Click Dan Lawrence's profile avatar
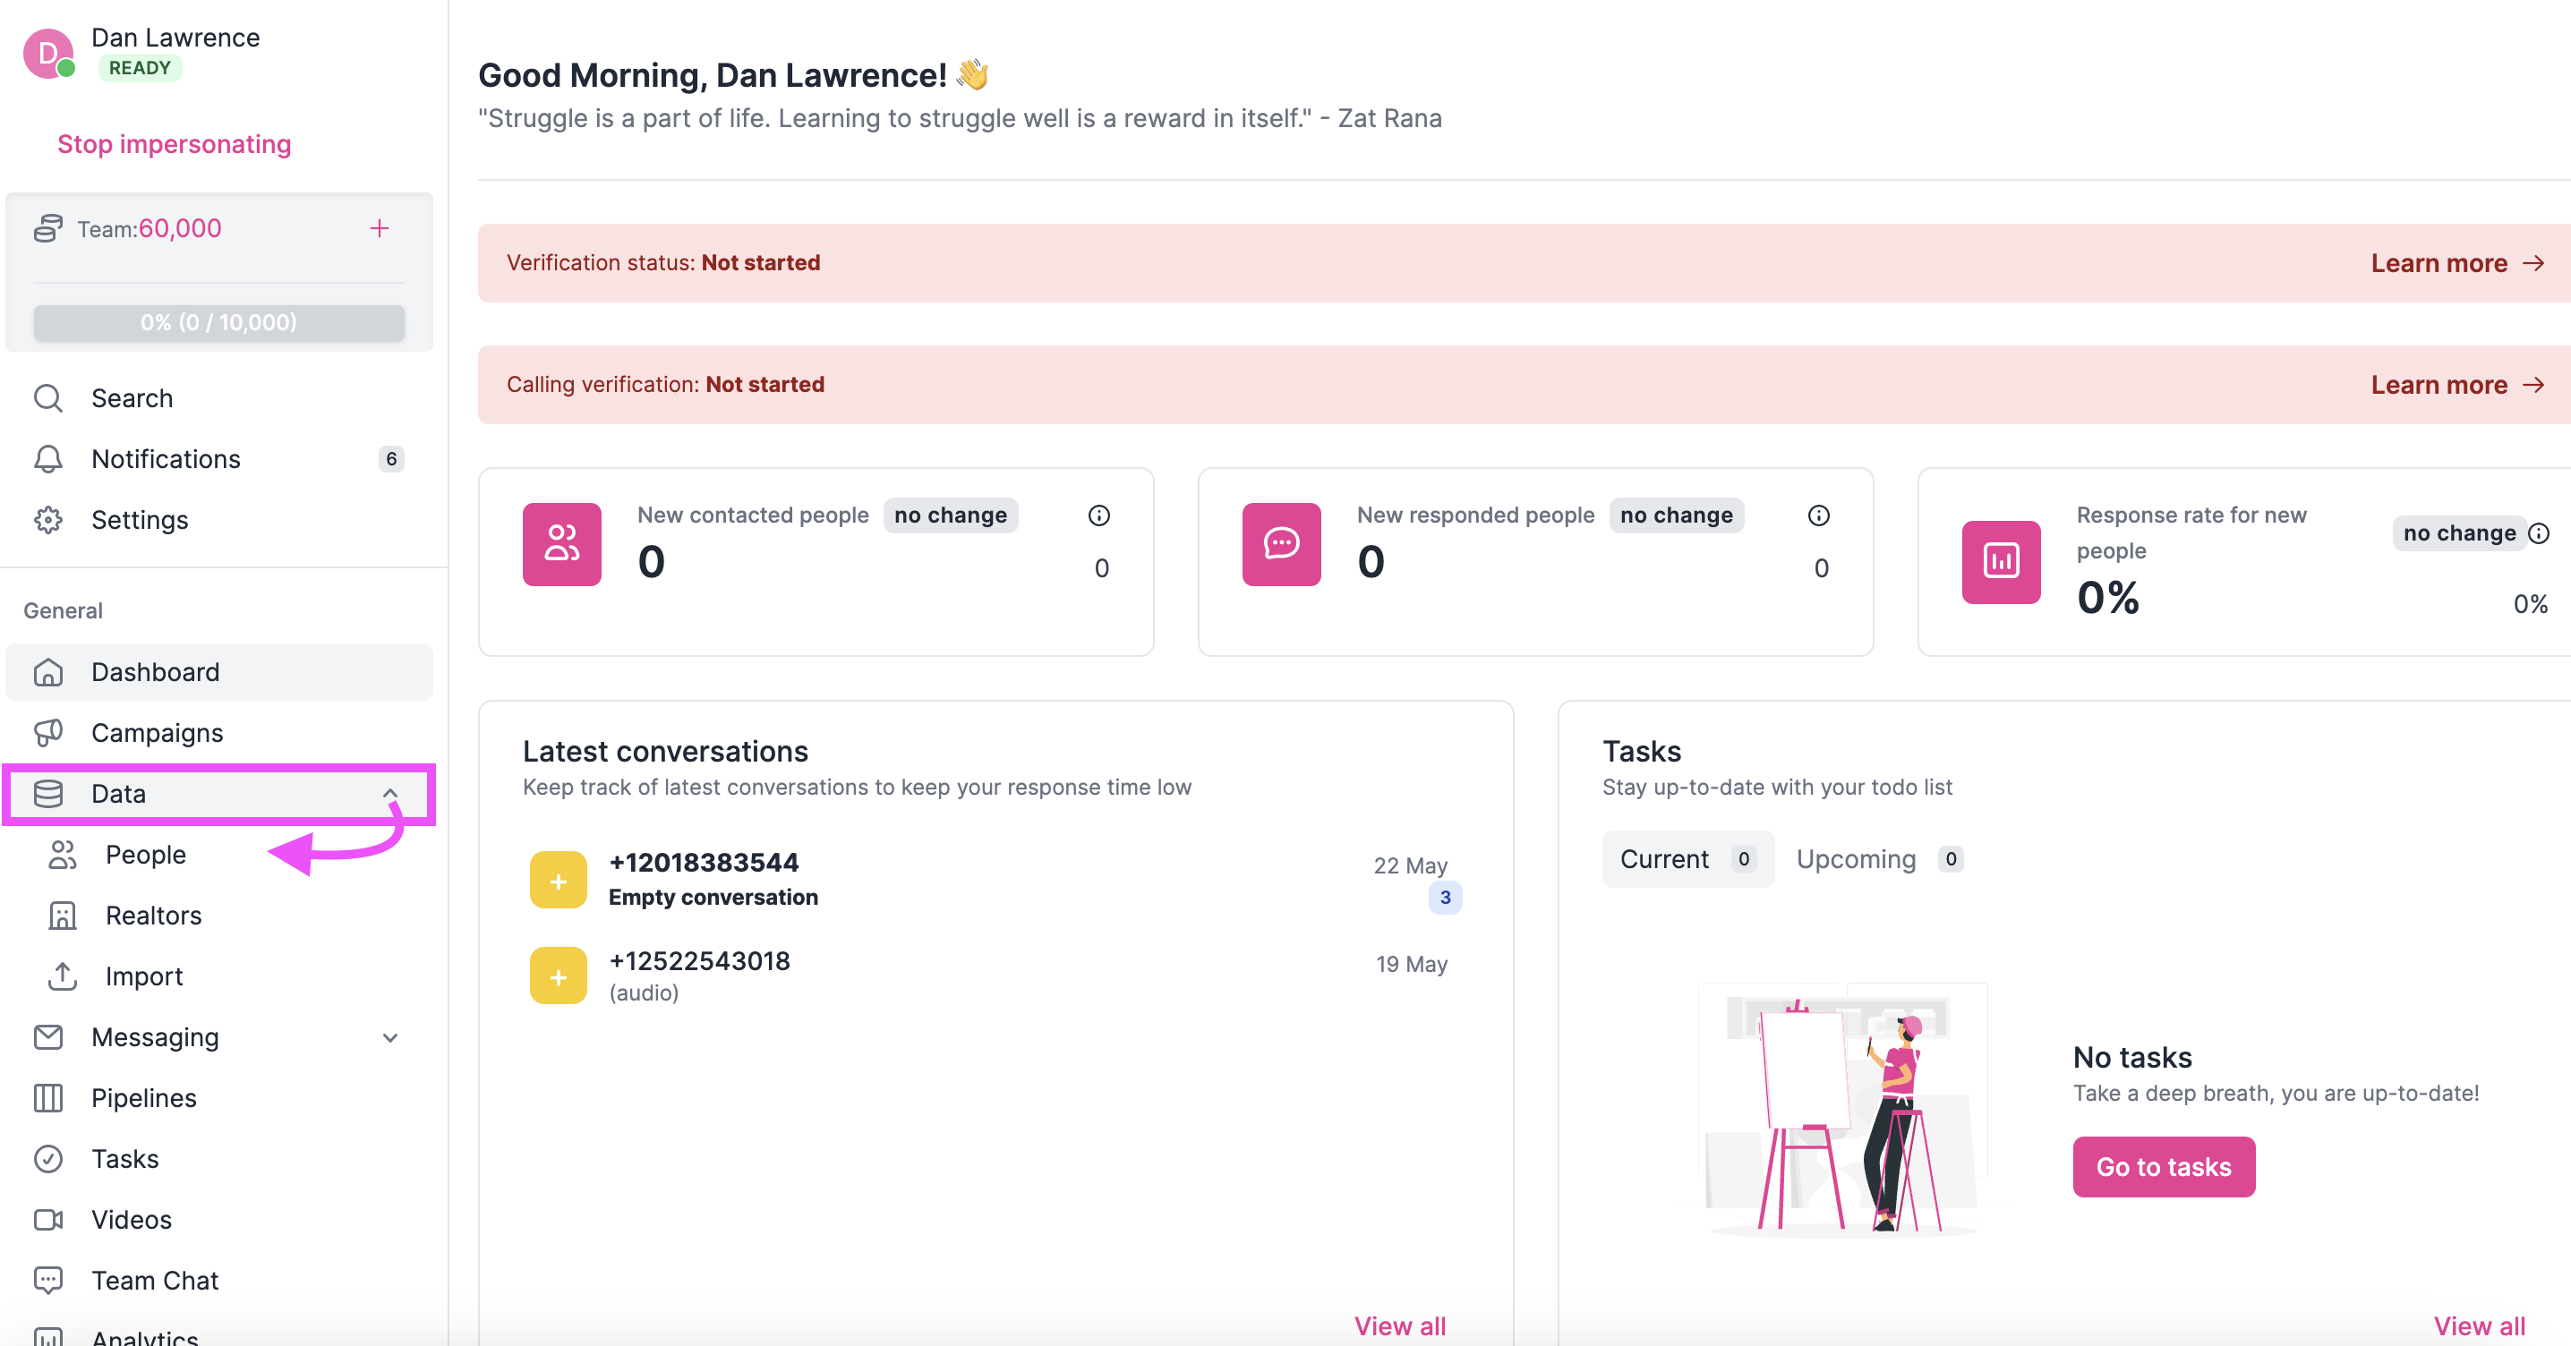This screenshot has height=1346, width=2571. coord(48,53)
